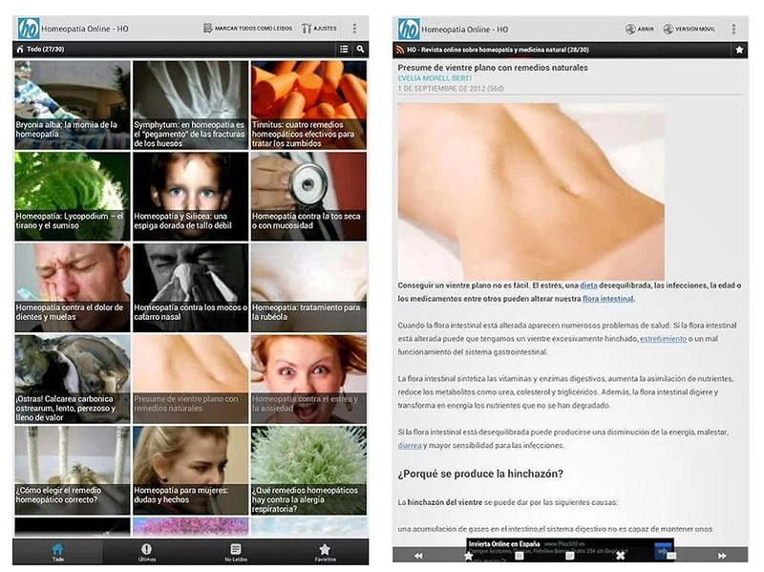The image size is (764, 572).
Task: Open the tratamiento para la rubéola tile
Action: [x=308, y=288]
